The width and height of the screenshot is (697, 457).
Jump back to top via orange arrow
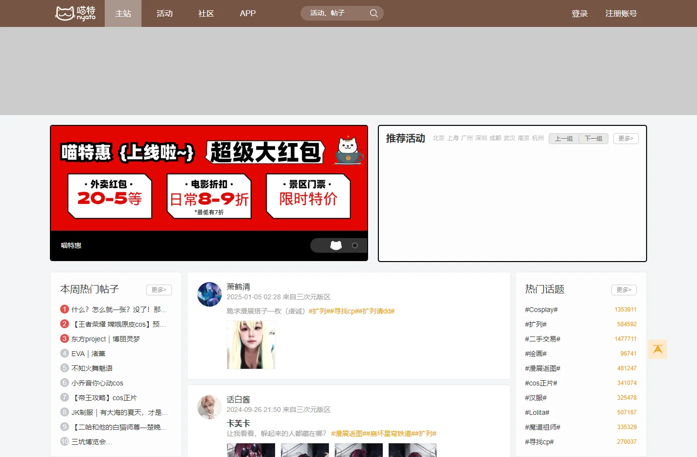point(658,349)
